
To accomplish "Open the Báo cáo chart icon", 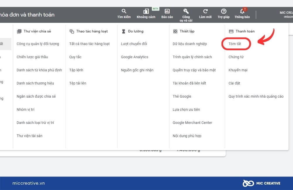I will [167, 11].
